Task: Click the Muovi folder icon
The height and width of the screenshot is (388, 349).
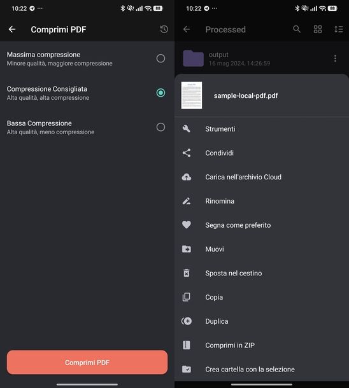Action: click(186, 249)
